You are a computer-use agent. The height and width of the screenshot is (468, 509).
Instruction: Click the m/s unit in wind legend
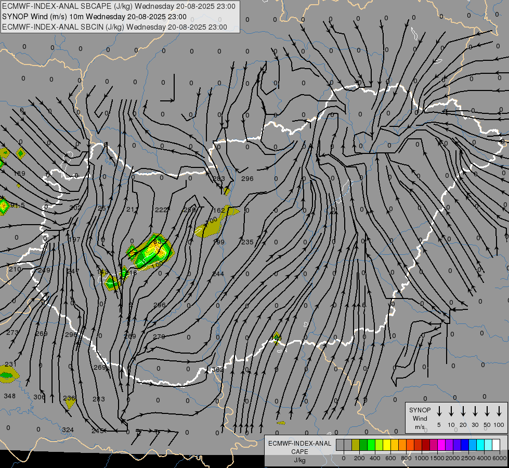420,427
